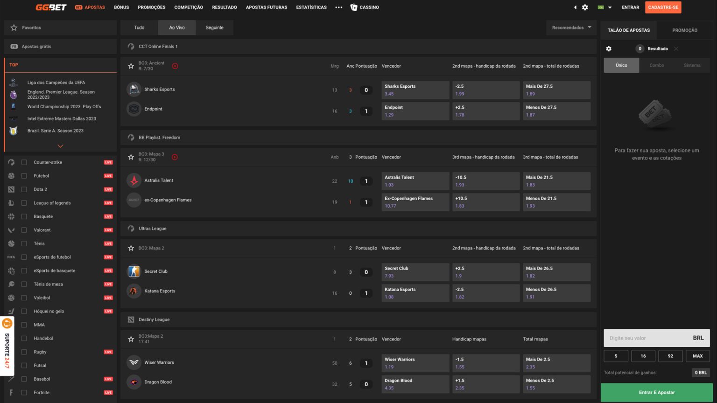This screenshot has width=717, height=403.
Task: Star the Wiser Warriors vs Dragon Blood match
Action: (131, 339)
